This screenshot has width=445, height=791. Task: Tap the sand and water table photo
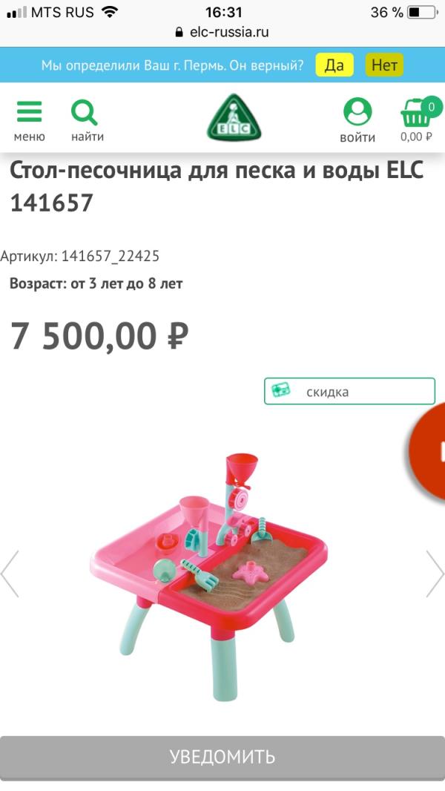(208, 576)
